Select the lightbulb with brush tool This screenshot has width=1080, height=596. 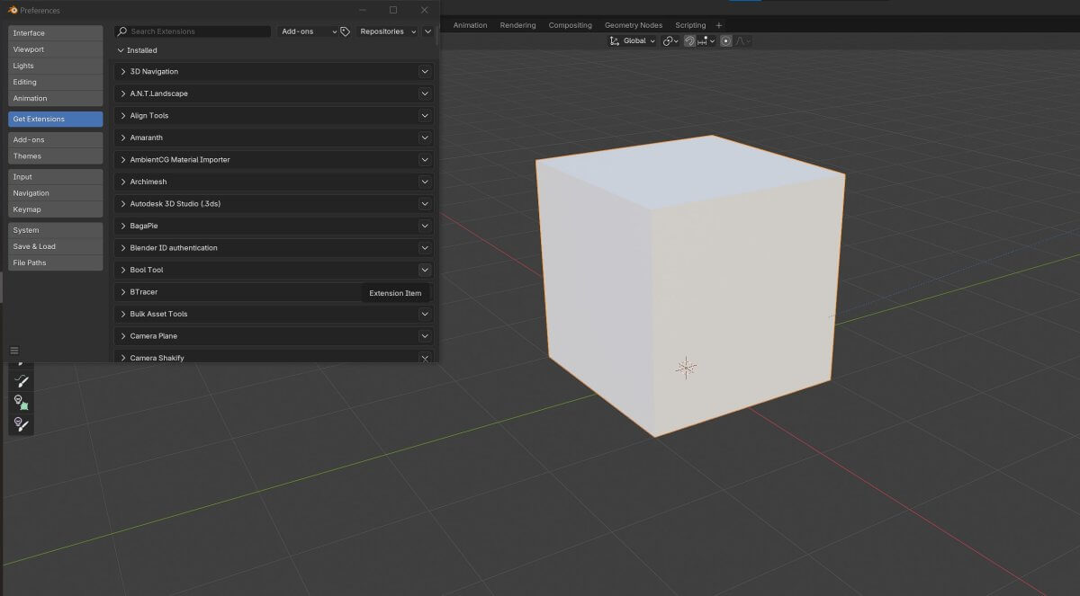[21, 423]
